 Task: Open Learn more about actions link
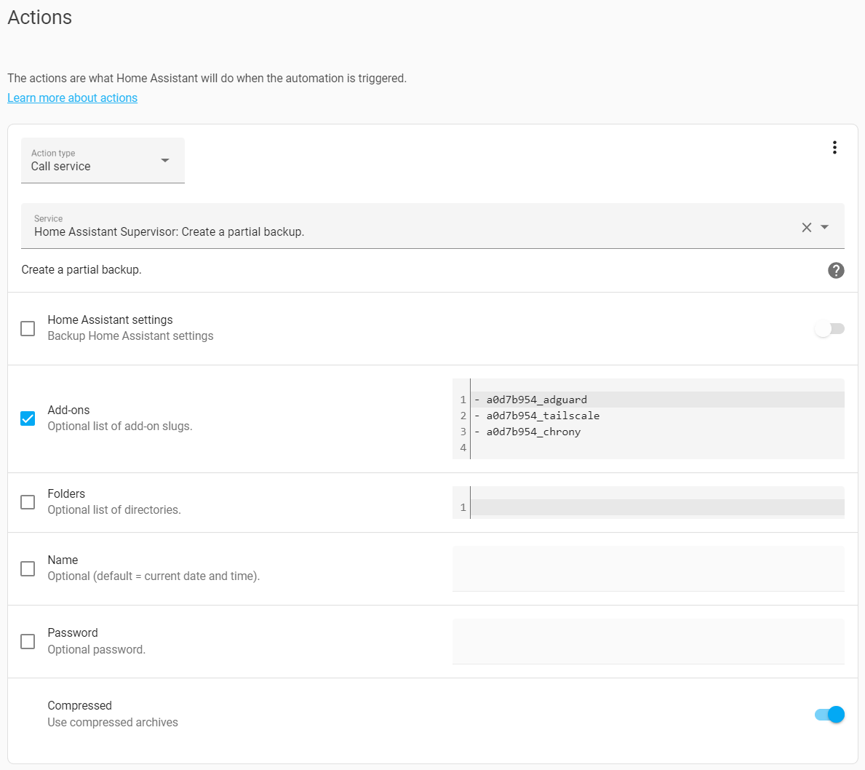tap(72, 98)
